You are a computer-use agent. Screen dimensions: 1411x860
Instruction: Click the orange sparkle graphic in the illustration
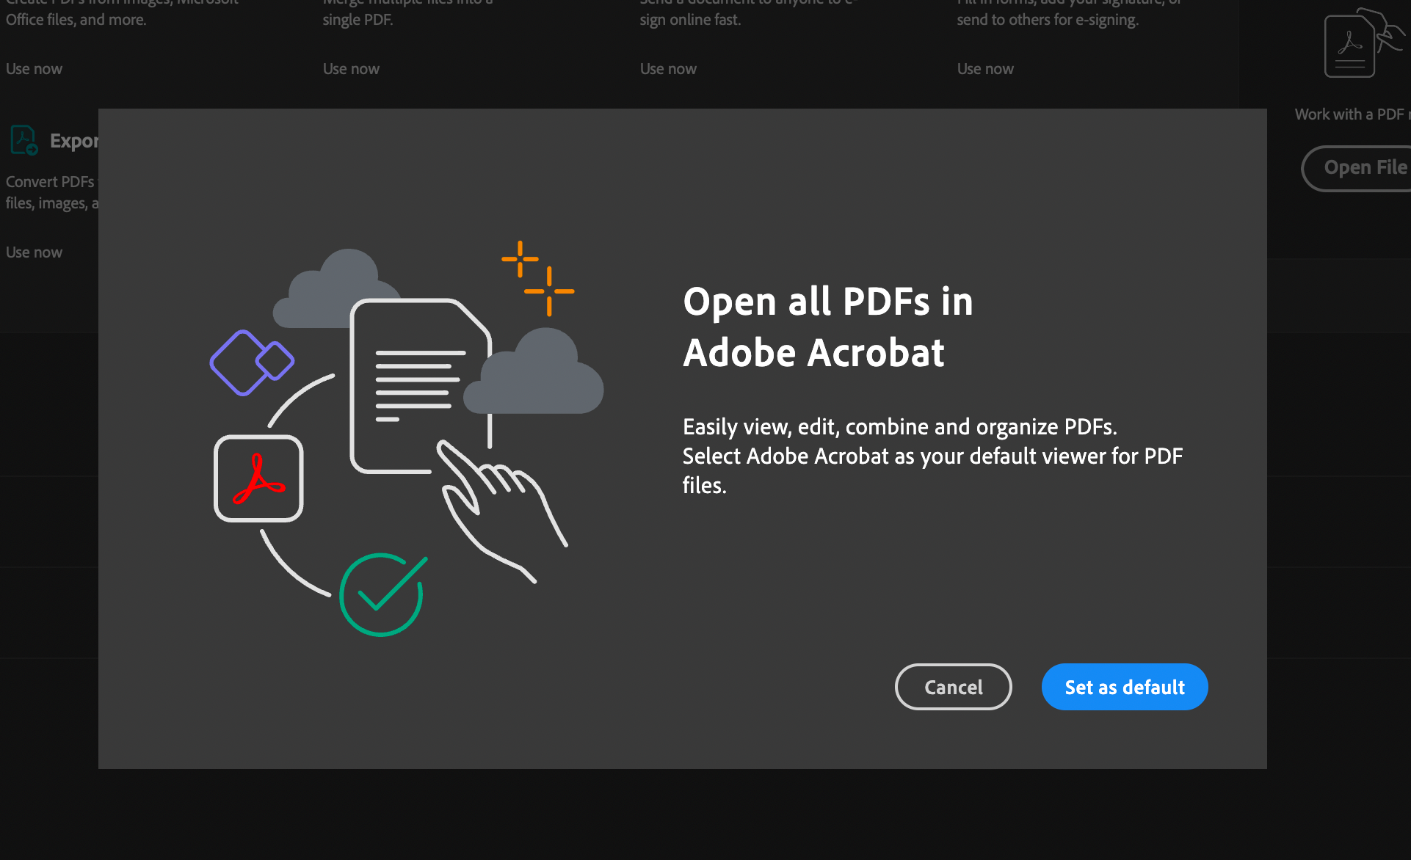pyautogui.click(x=537, y=275)
